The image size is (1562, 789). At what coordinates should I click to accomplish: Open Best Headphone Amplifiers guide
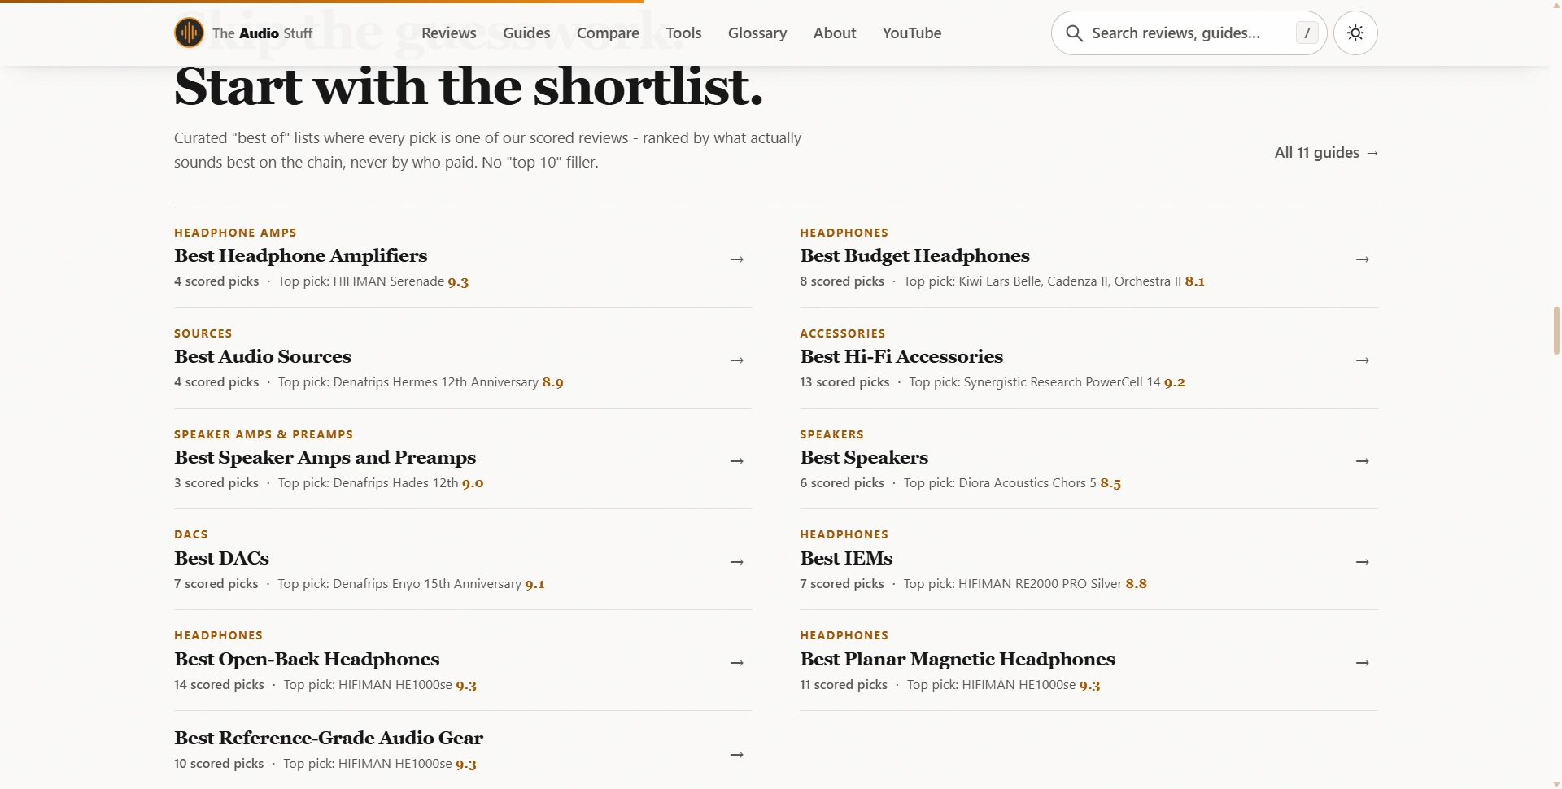click(x=300, y=255)
